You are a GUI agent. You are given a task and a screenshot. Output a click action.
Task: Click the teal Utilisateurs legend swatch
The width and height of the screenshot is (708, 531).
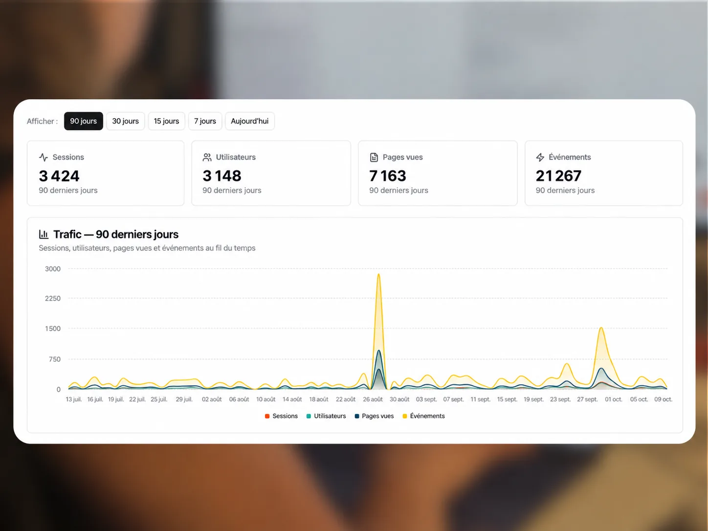point(309,416)
